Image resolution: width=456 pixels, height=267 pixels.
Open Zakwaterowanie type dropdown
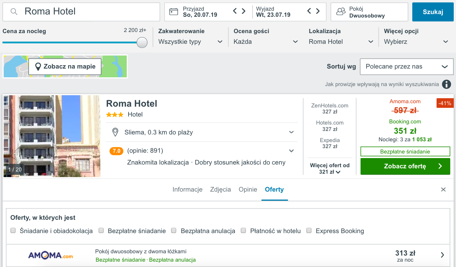(191, 42)
